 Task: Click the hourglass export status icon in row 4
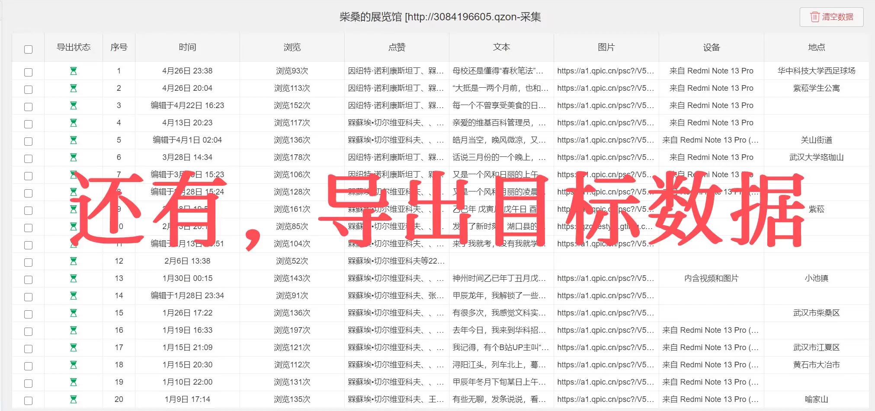click(74, 123)
